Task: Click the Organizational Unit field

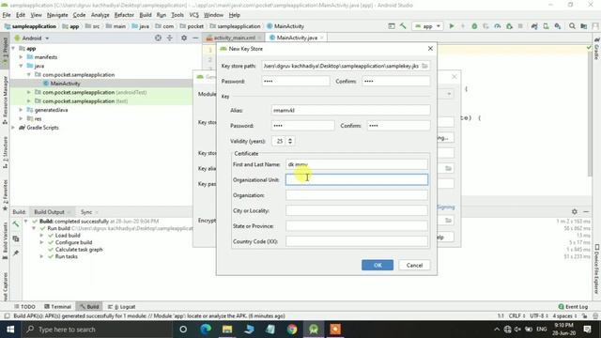Action: point(357,179)
